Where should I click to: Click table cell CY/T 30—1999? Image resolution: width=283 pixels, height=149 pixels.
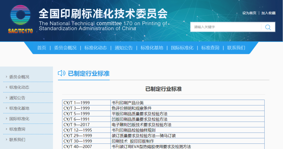pyautogui.click(x=86, y=141)
